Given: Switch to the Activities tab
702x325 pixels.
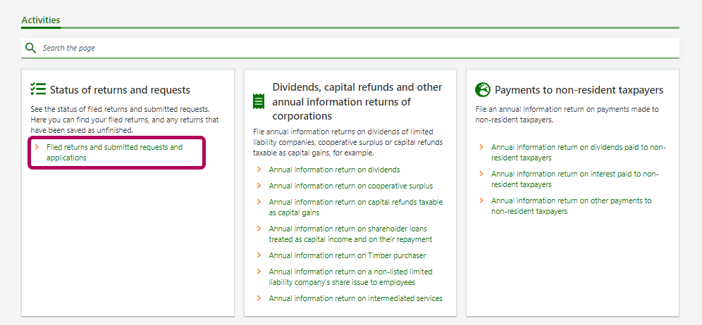Looking at the screenshot, I should click(41, 20).
